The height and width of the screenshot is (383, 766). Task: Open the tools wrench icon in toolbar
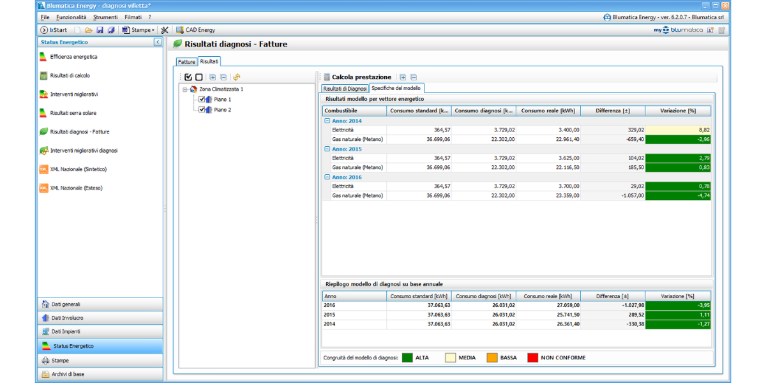click(x=165, y=30)
